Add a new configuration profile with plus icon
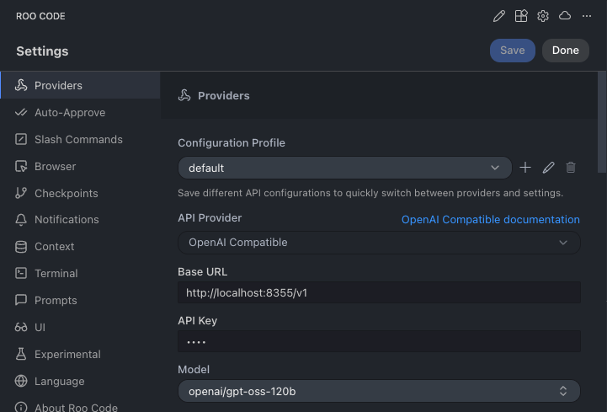Image resolution: width=607 pixels, height=412 pixels. point(525,168)
